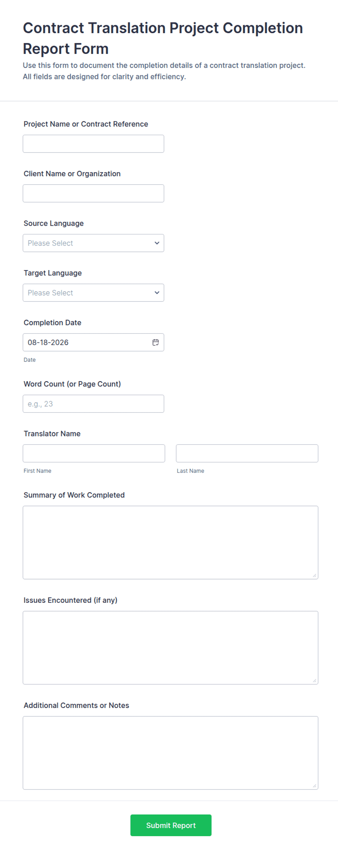Click into the Word Count field

[93, 404]
